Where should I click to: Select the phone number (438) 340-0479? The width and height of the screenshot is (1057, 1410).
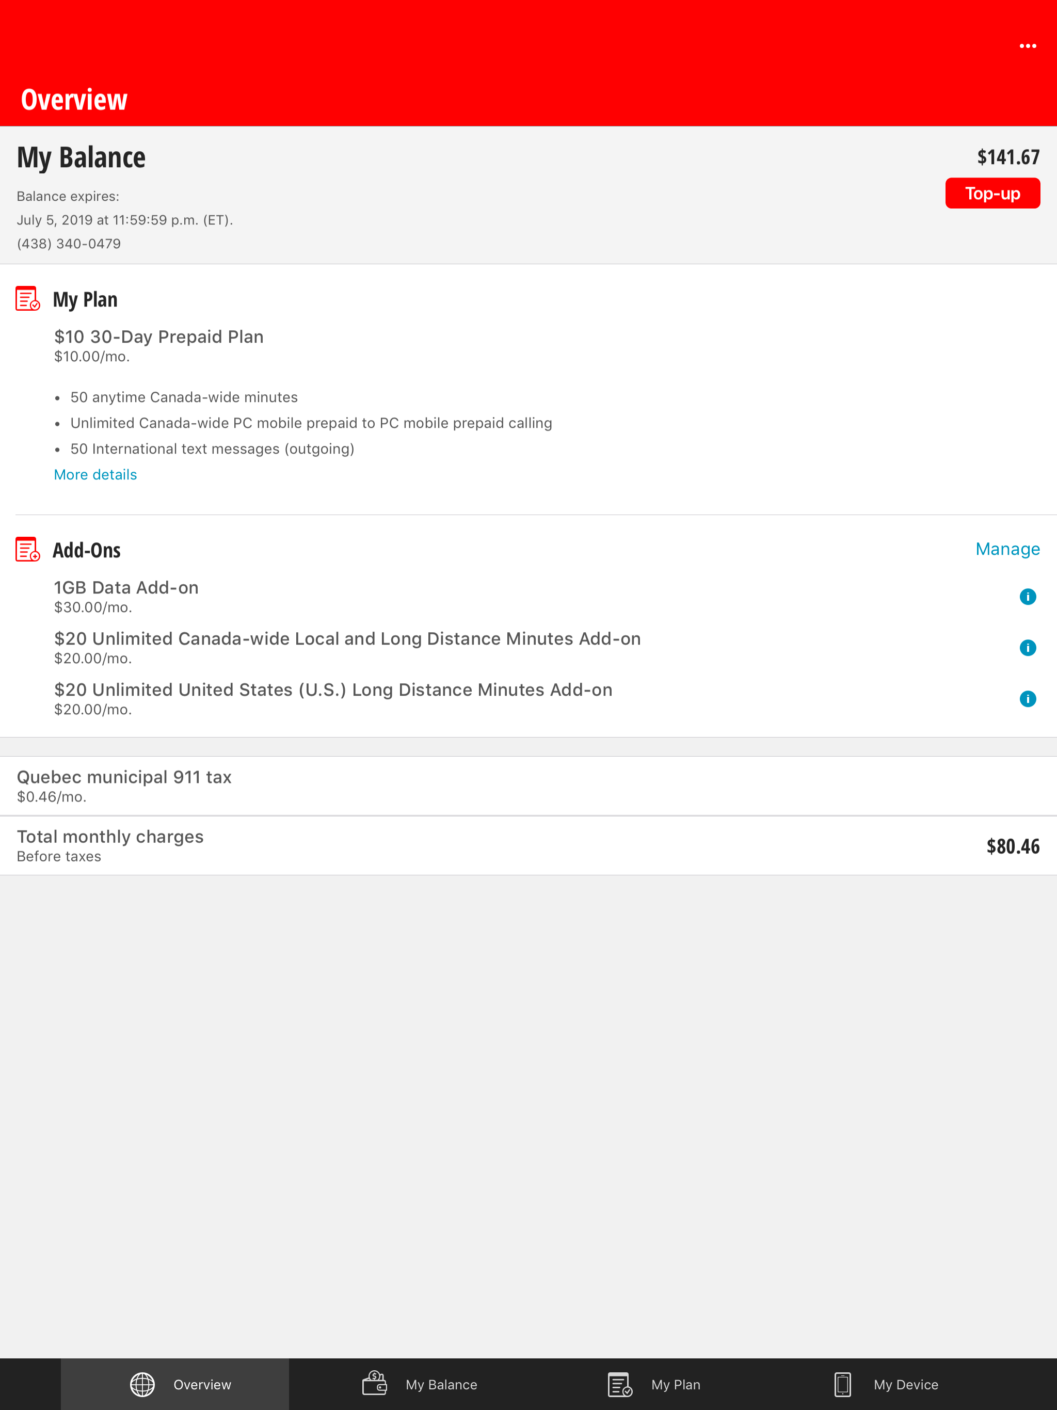pyautogui.click(x=69, y=244)
